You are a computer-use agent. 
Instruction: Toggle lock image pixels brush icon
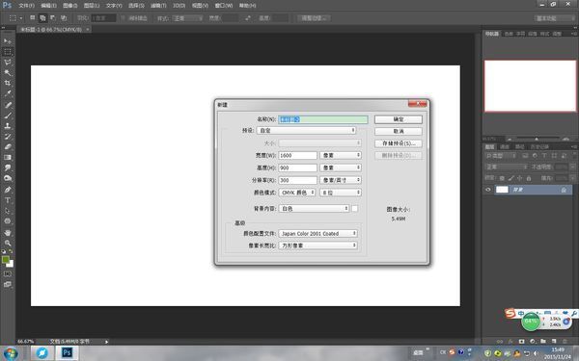point(511,178)
